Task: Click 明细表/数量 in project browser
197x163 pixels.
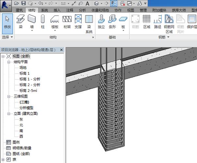Action: [22, 148]
